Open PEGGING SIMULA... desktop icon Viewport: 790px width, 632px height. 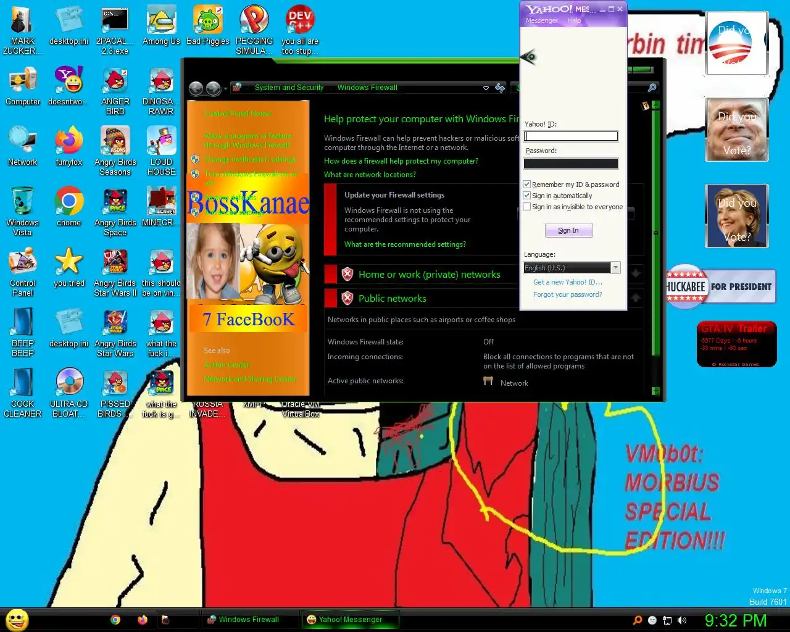[254, 30]
